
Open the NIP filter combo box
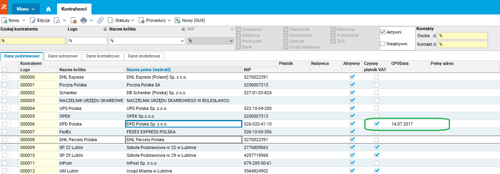pyautogui.click(x=210, y=41)
